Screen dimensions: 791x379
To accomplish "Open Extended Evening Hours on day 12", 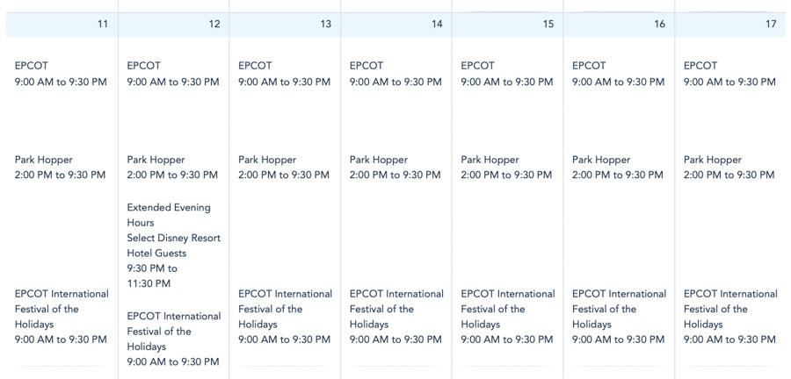I will 169,215.
